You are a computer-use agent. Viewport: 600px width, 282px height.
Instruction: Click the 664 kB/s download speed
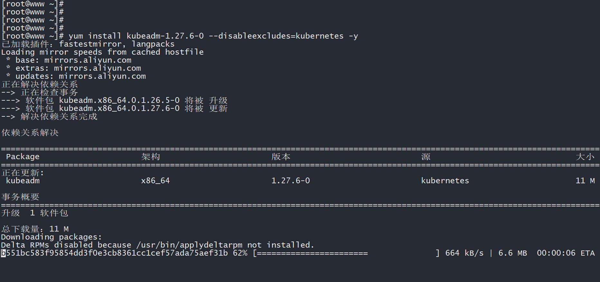(x=464, y=253)
